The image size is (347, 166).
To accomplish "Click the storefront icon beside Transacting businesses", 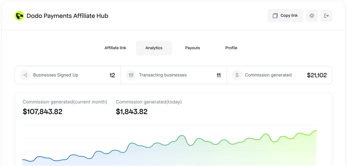I will 131,75.
